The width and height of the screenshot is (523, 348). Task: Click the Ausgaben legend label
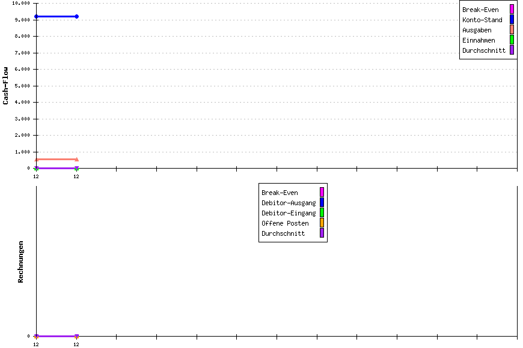click(x=476, y=30)
